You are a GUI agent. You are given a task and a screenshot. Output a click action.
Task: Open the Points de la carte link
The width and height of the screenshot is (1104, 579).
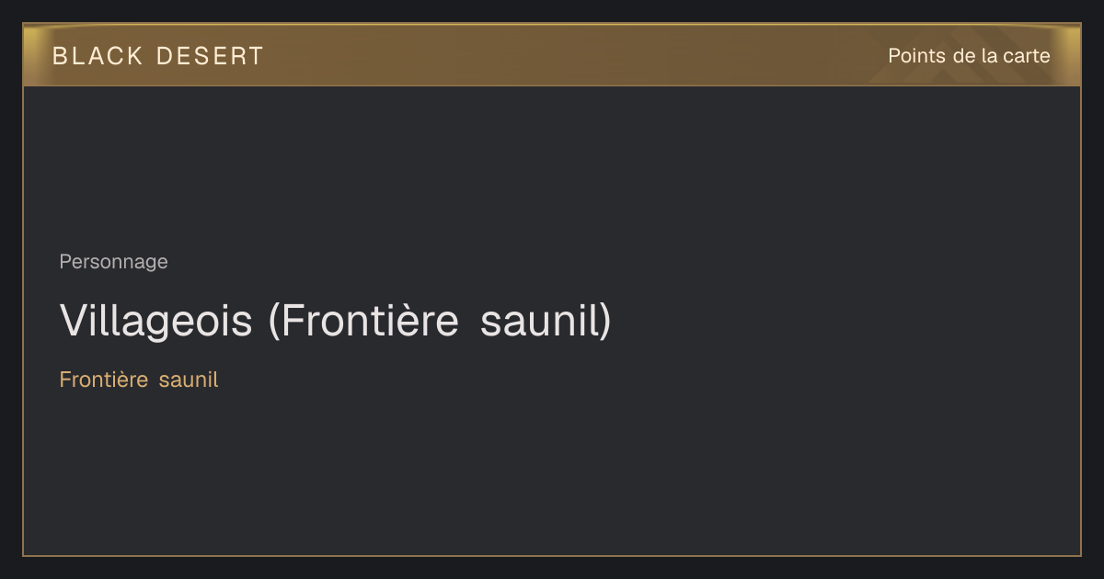[x=969, y=56]
